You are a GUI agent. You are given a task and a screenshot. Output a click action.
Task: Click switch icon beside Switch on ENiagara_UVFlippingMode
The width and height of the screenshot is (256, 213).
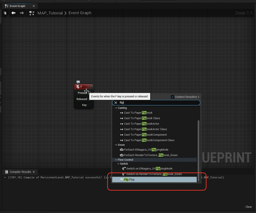click(124, 168)
